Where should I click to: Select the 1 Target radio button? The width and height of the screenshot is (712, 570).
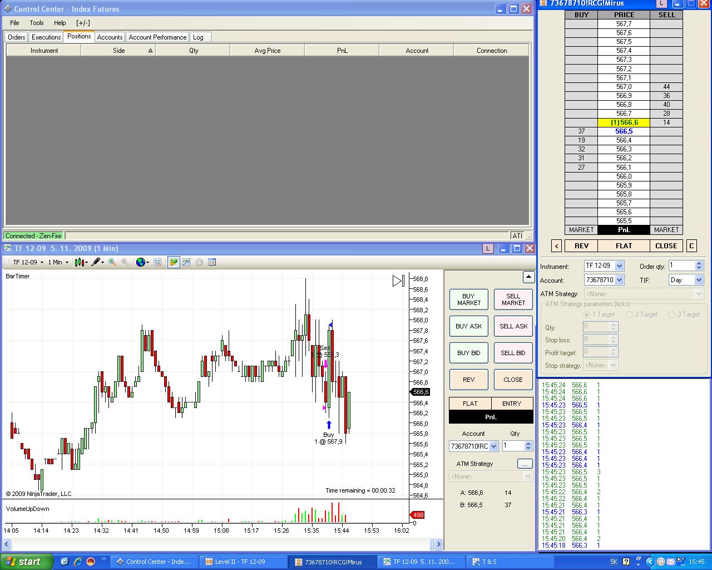click(x=587, y=315)
